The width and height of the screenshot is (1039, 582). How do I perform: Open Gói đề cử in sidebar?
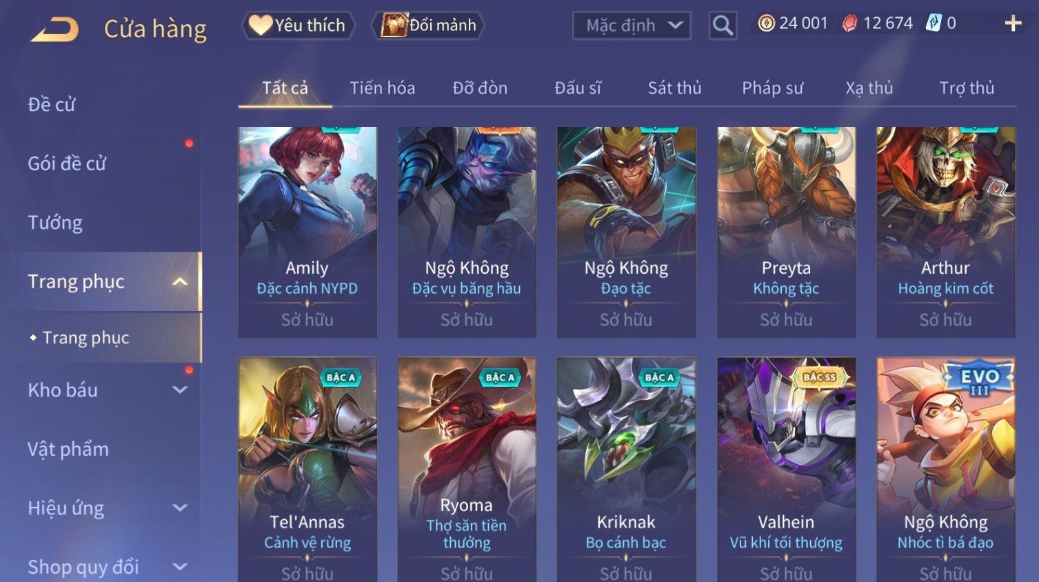(67, 163)
